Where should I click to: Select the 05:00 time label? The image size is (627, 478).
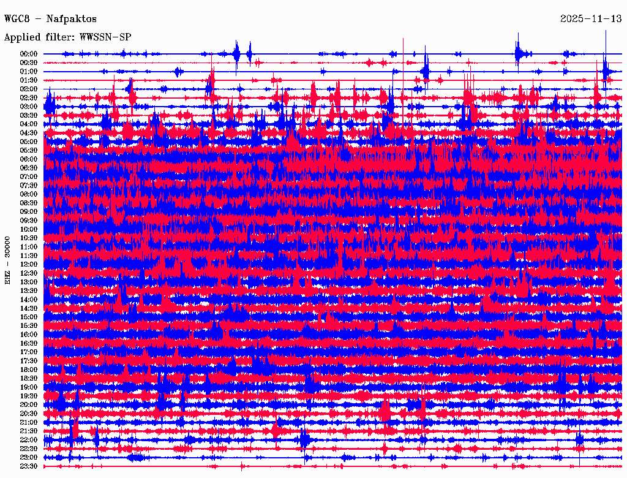[29, 142]
